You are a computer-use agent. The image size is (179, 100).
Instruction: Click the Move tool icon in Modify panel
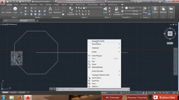pyautogui.click(x=32, y=8)
